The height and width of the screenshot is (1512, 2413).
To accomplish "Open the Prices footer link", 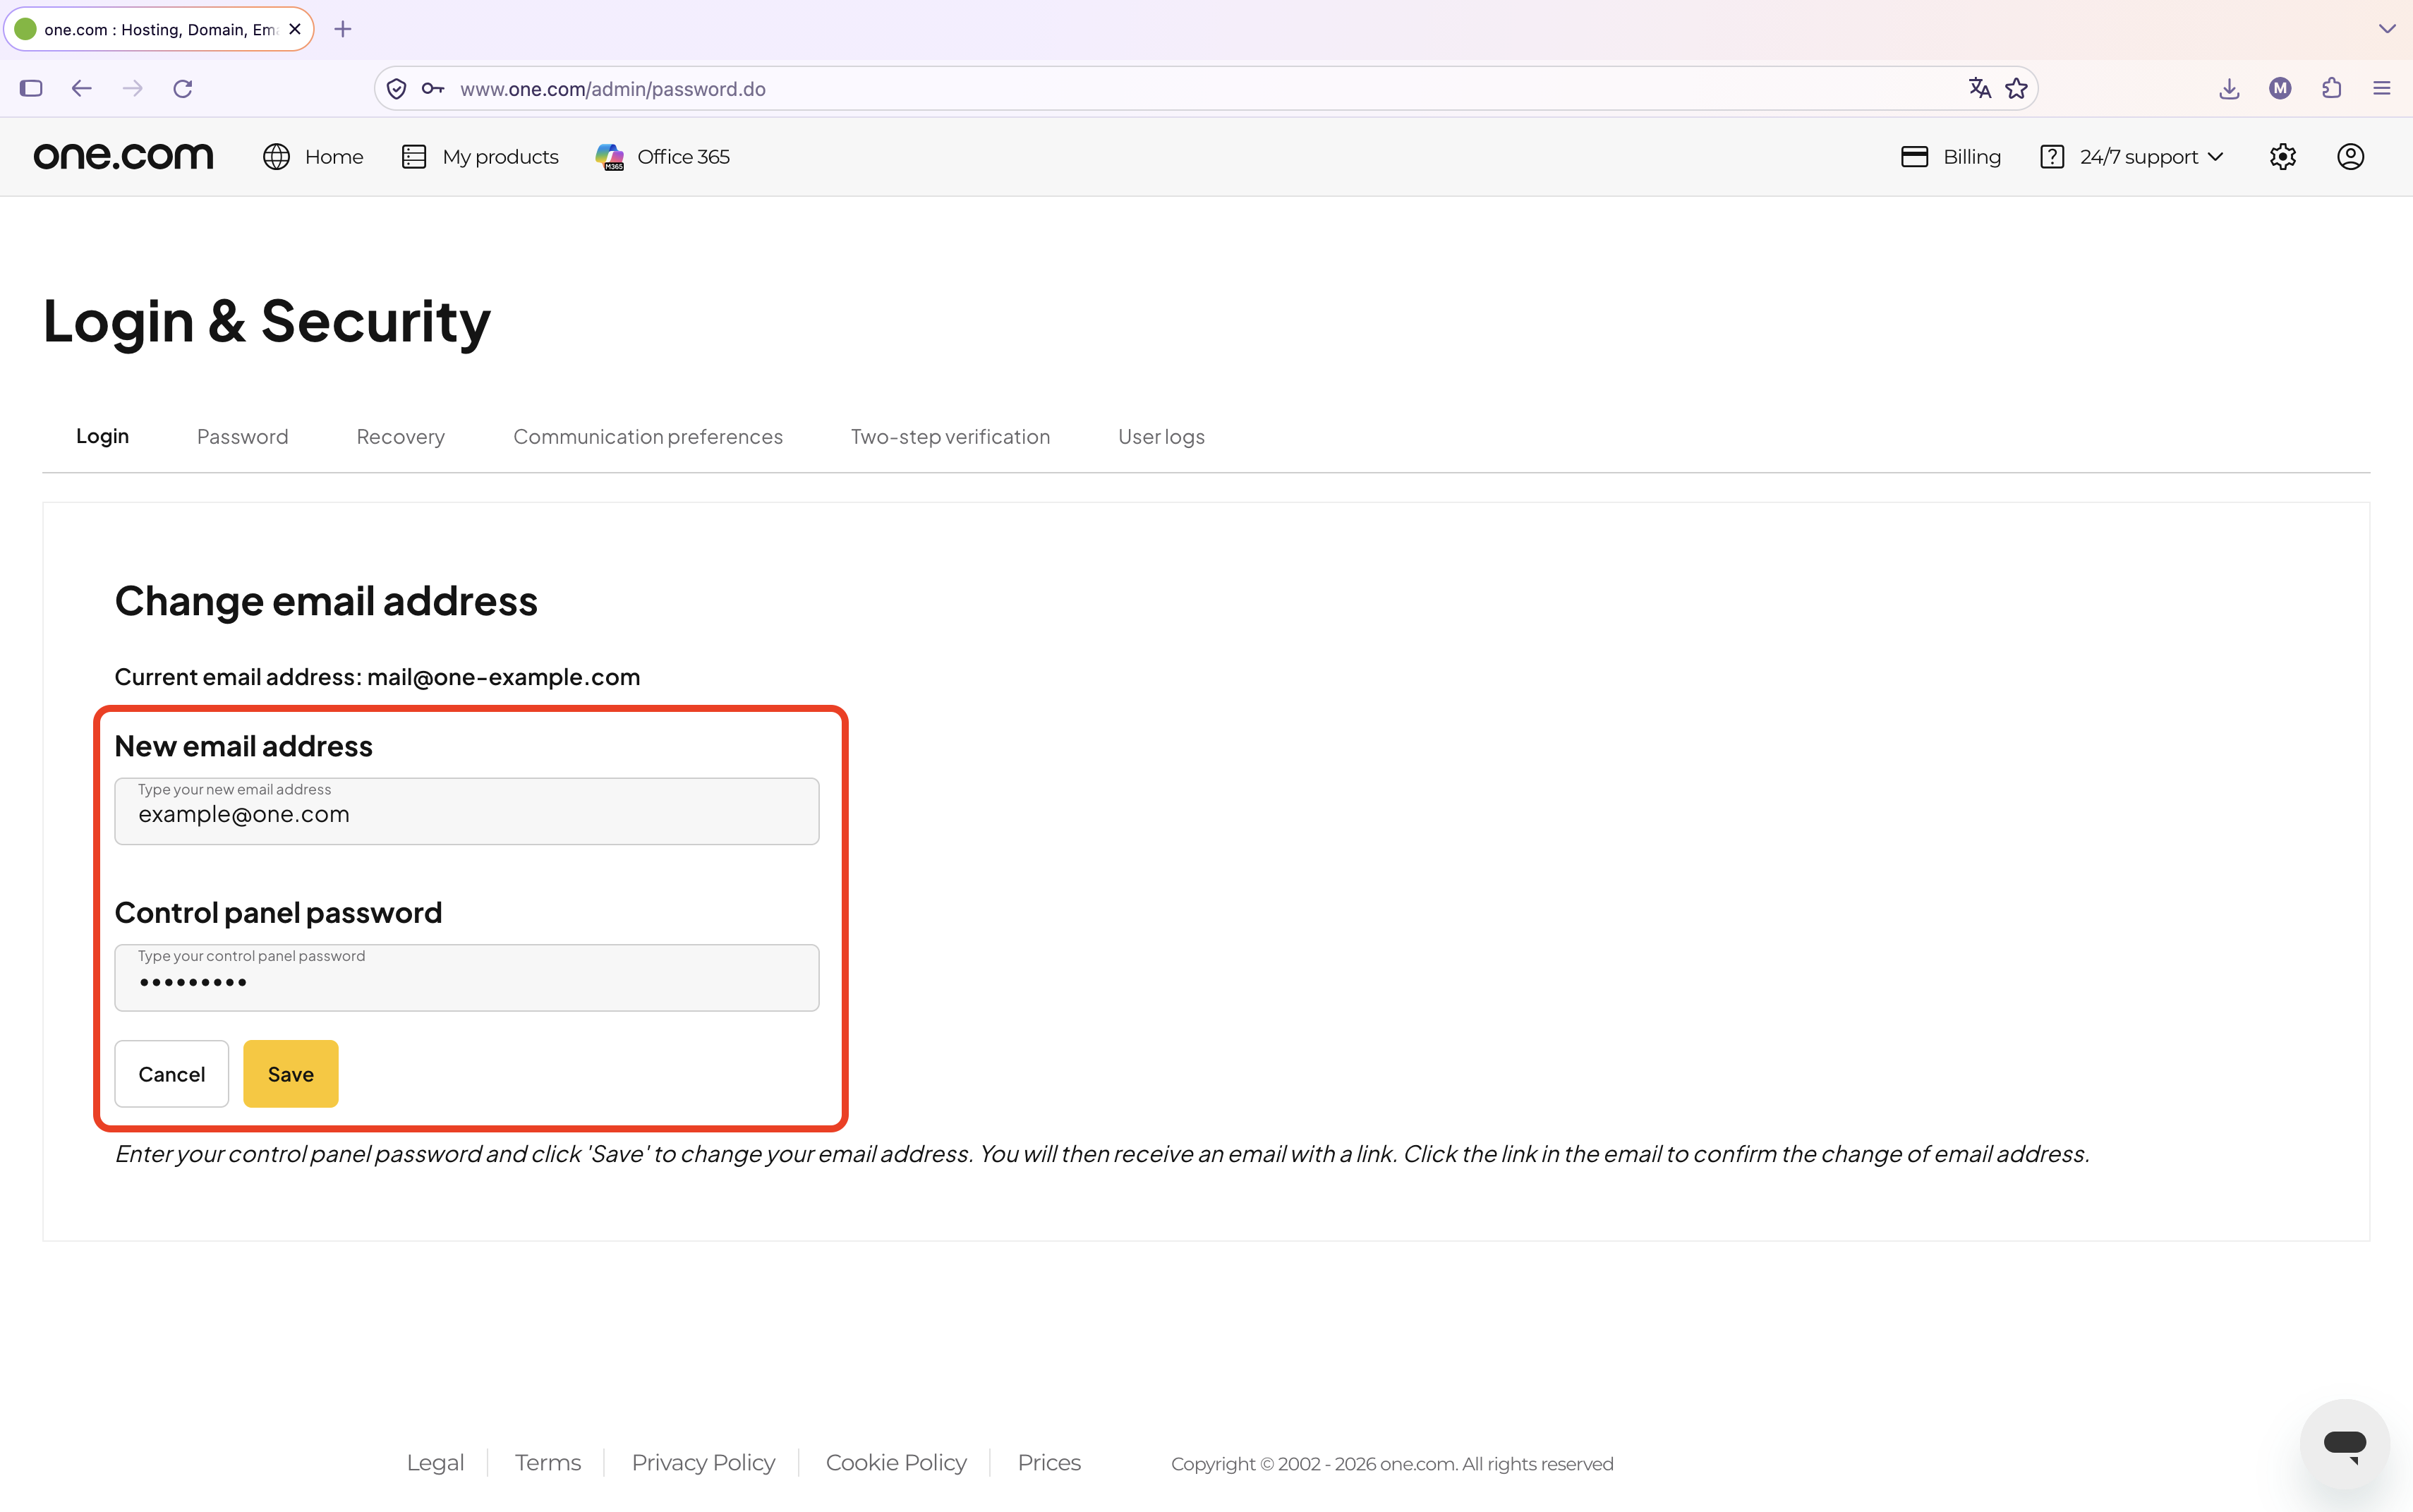I will [x=1049, y=1462].
